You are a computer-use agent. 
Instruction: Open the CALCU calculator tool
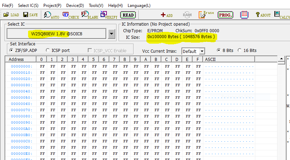click(282, 15)
